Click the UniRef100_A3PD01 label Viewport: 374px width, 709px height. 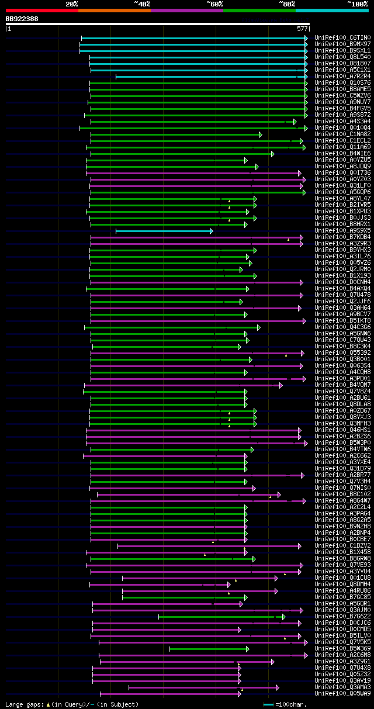(342, 379)
